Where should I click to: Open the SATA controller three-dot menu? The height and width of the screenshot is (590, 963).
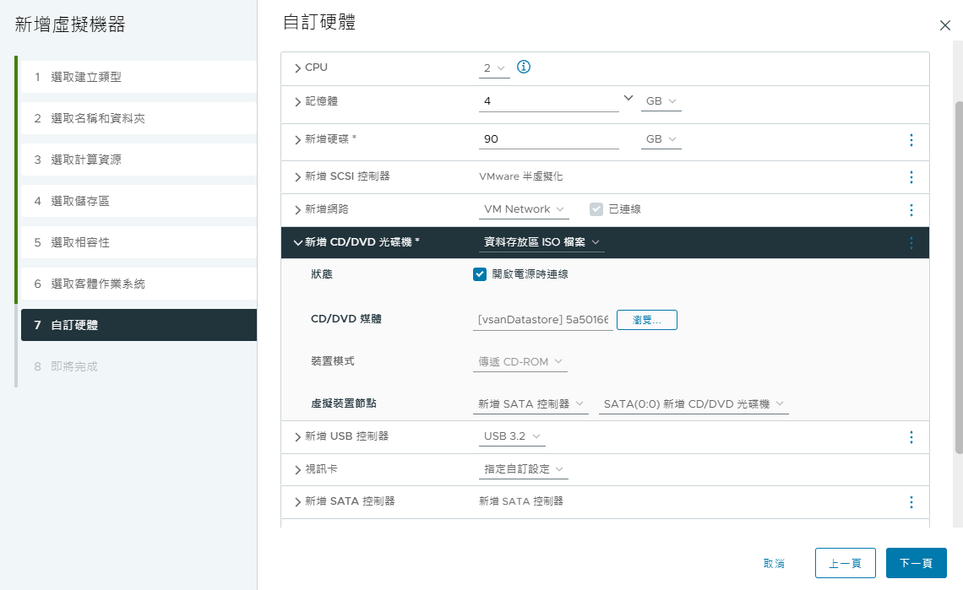[x=911, y=502]
